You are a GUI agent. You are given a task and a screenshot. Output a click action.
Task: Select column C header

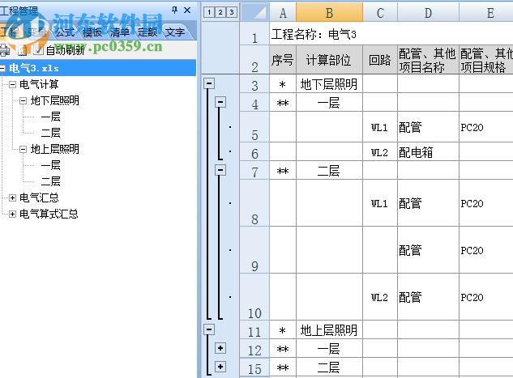pos(380,13)
